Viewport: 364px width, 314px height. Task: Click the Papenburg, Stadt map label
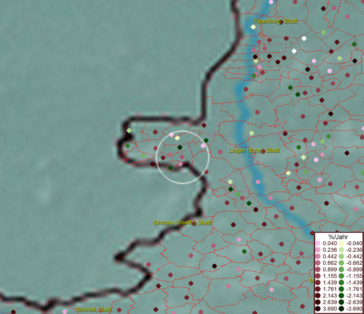(275, 21)
